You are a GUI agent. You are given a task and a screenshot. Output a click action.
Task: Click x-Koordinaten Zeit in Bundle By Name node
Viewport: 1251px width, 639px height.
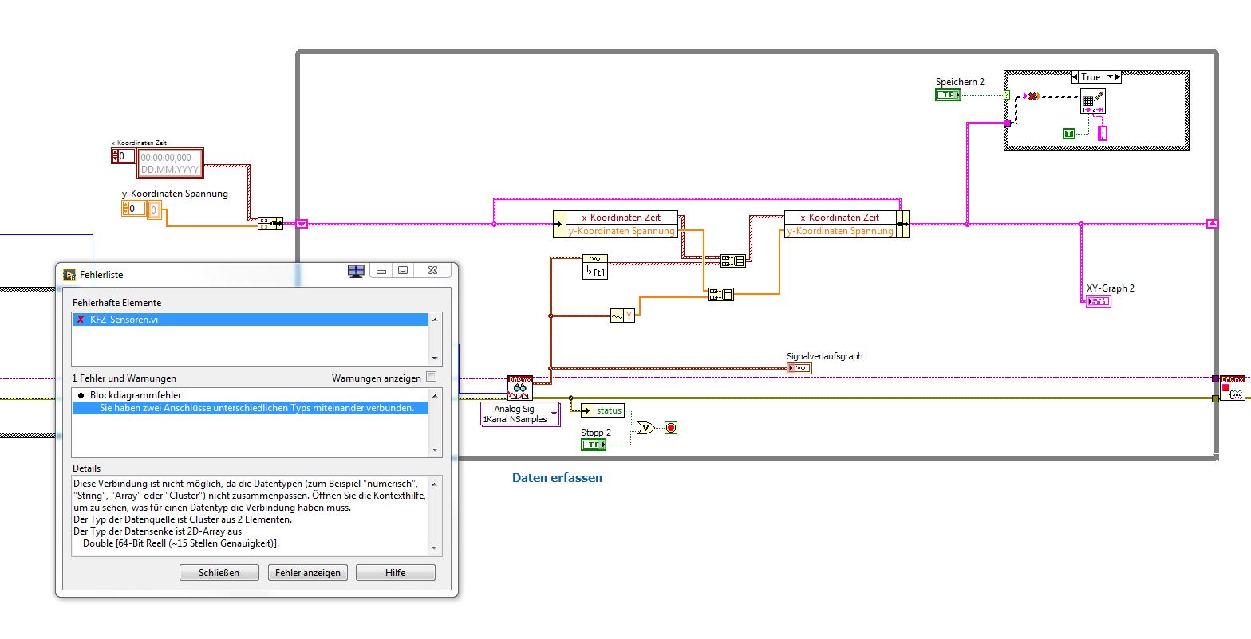click(840, 217)
